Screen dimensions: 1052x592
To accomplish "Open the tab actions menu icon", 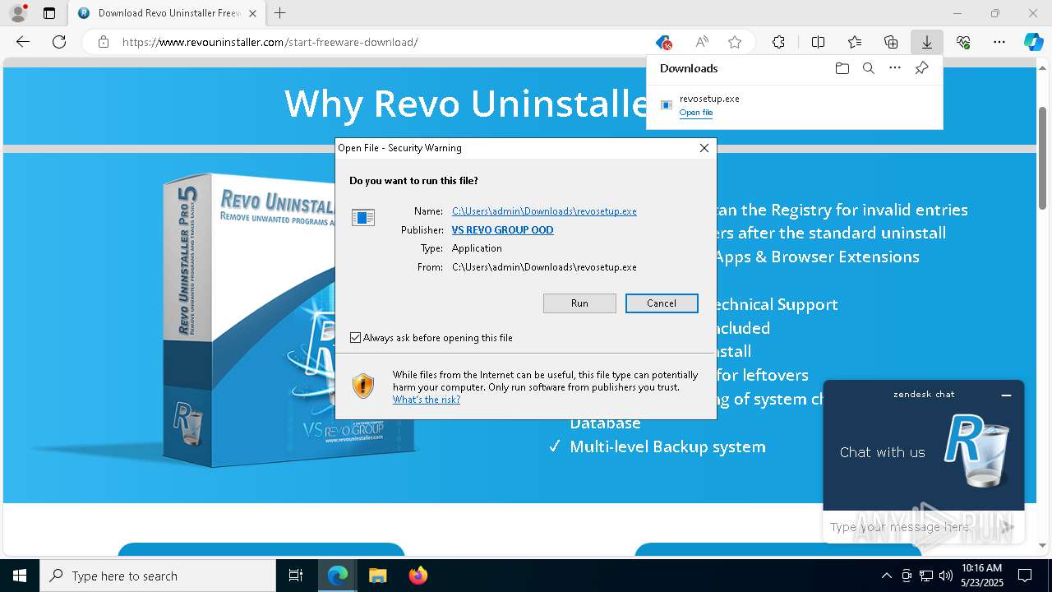I will click(49, 13).
